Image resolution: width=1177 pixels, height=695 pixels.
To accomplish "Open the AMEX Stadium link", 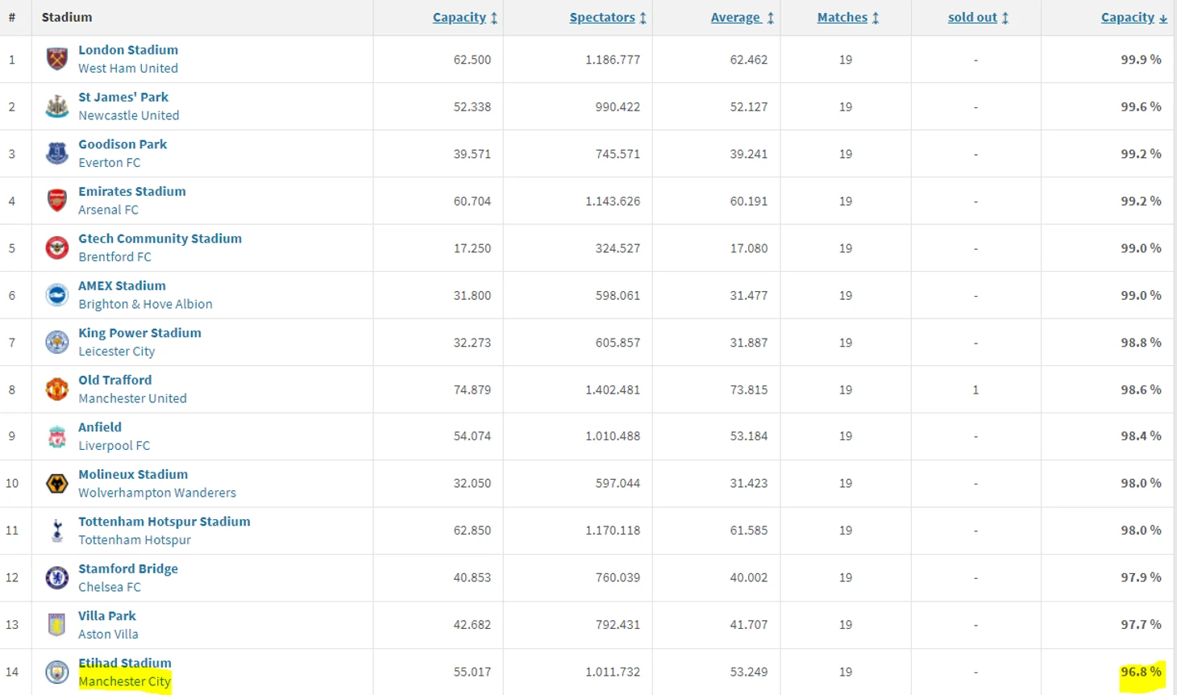I will (122, 285).
